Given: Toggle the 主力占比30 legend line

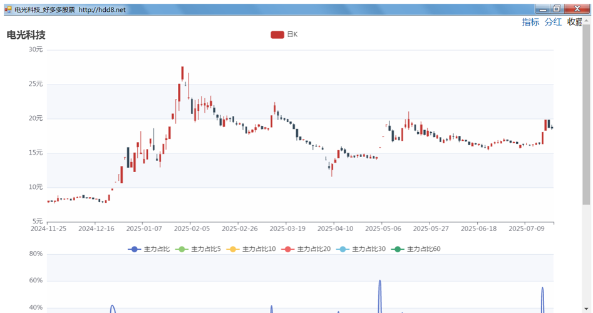Looking at the screenshot, I should pyautogui.click(x=361, y=249).
